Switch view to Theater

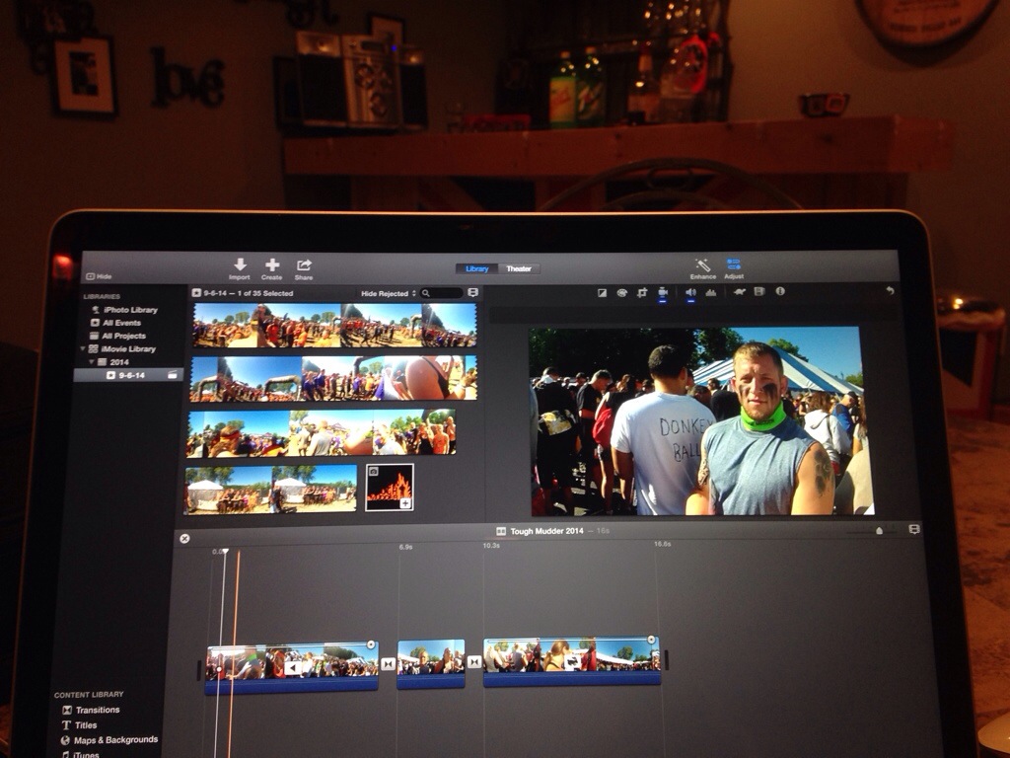(x=519, y=268)
